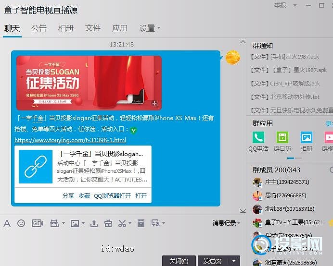Click avatar of member 北纬38°
The width and height of the screenshot is (333, 266).
257,209
